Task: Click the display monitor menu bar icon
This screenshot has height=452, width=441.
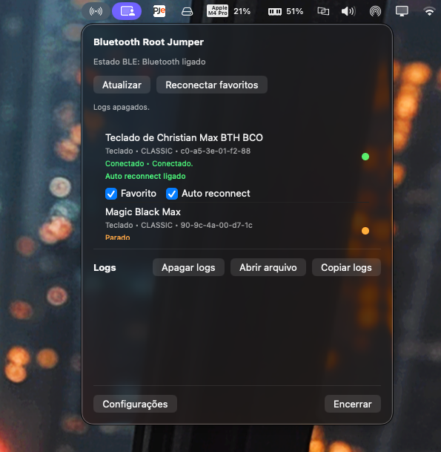Action: (x=402, y=11)
